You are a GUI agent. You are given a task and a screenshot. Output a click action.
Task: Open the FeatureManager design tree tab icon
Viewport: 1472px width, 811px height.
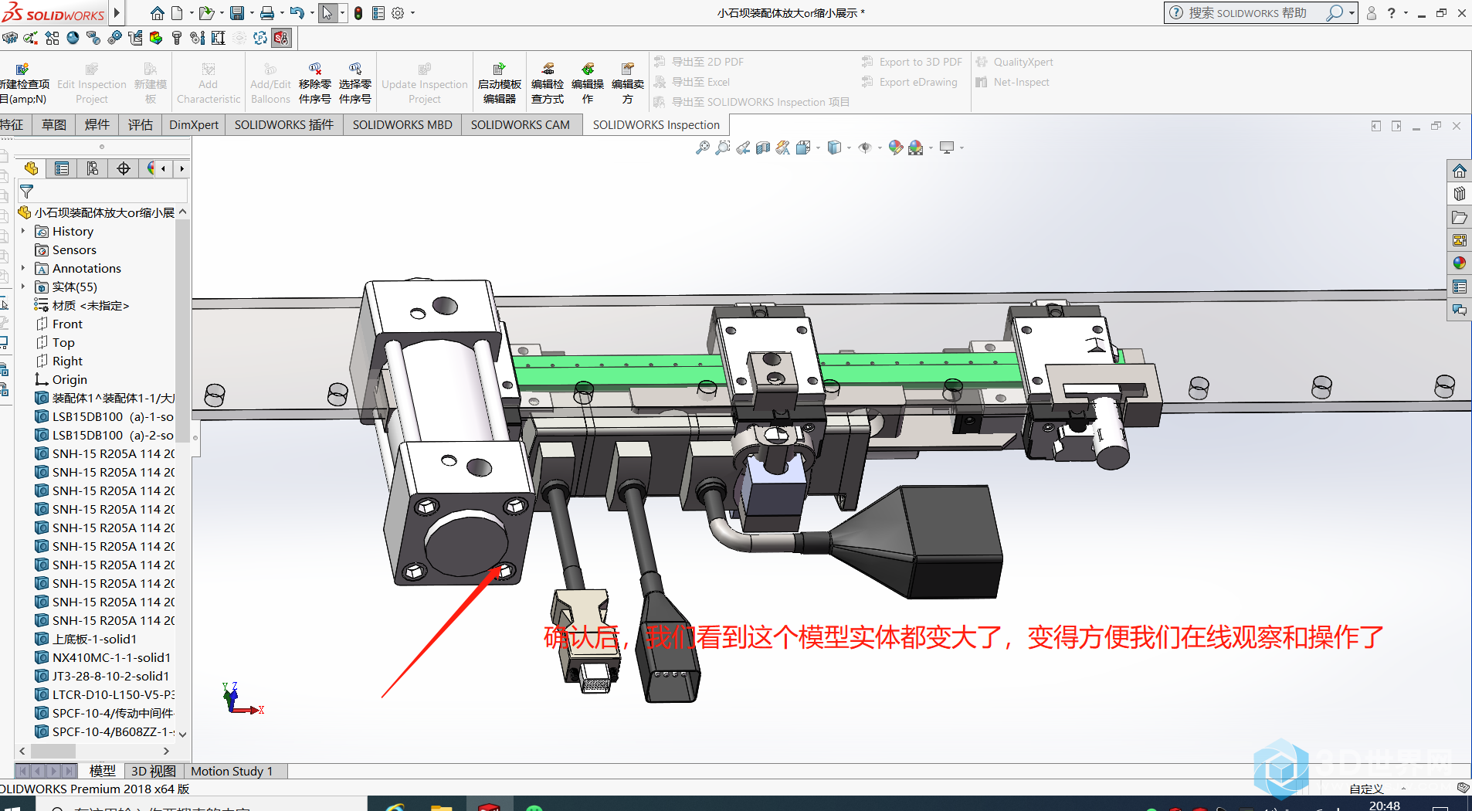[32, 168]
